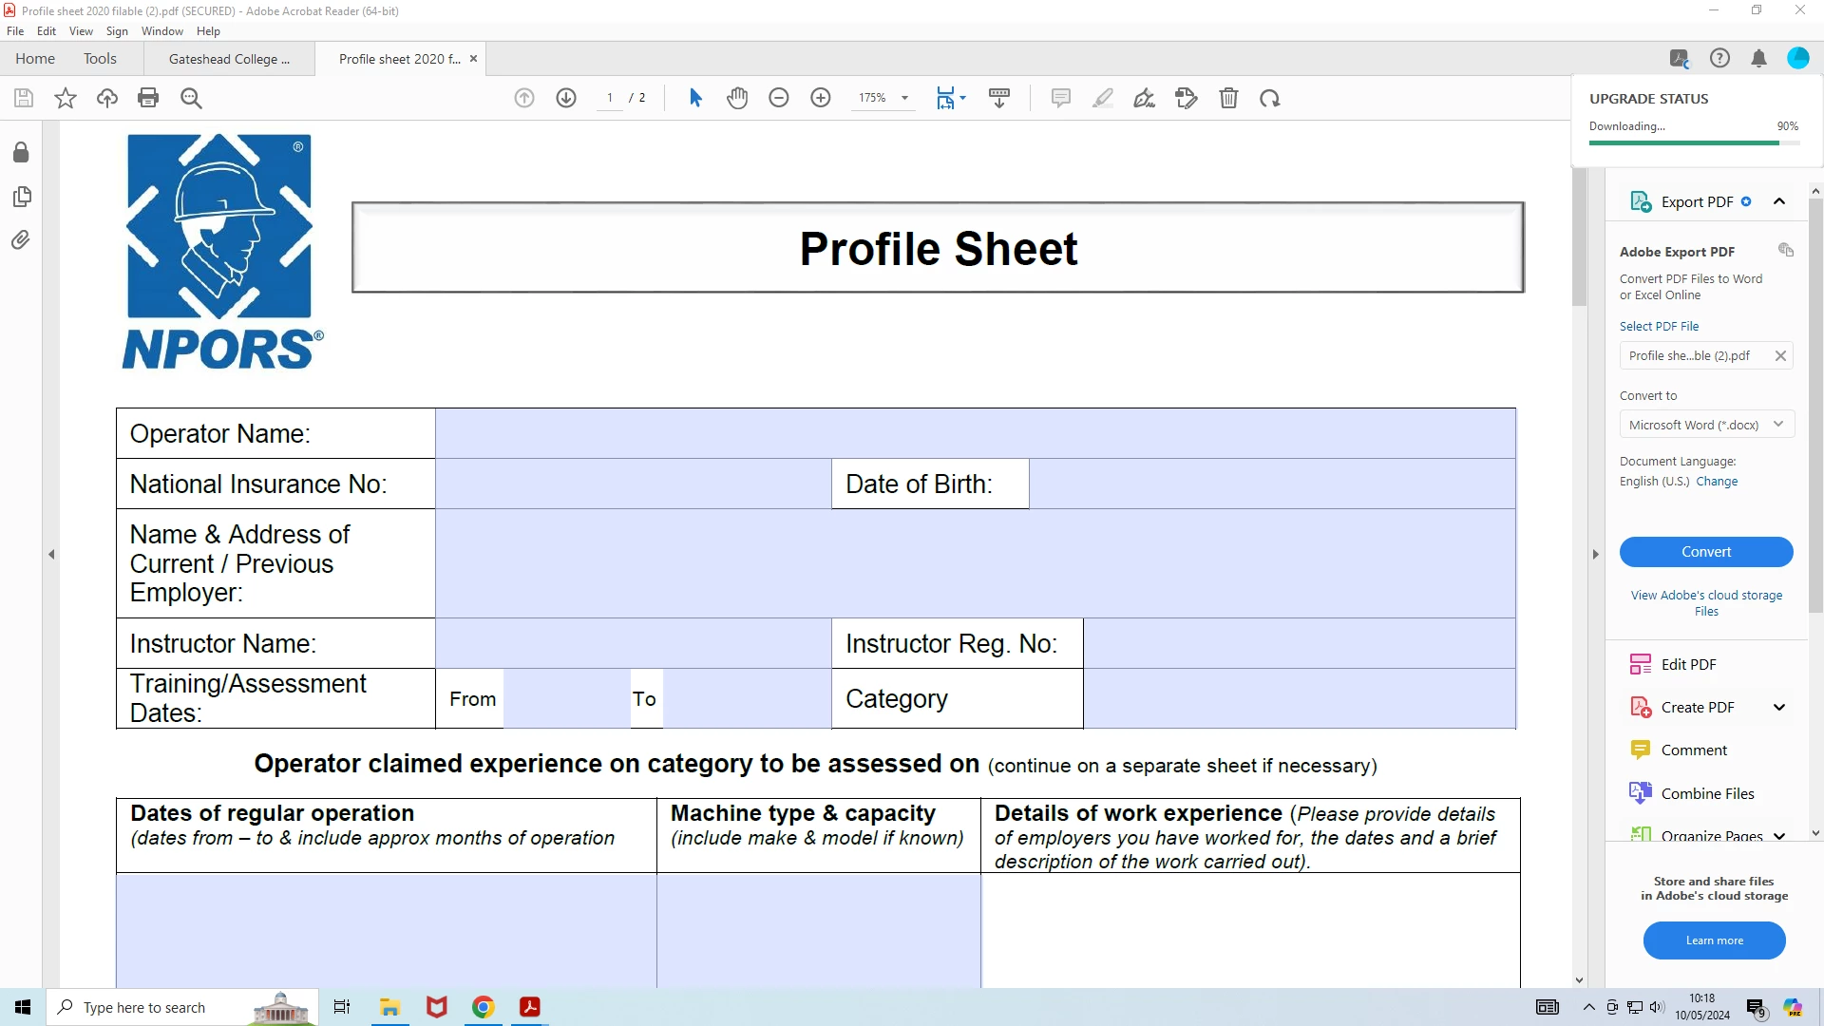The image size is (1824, 1026).
Task: Open the 175% zoom level dropdown
Action: click(x=904, y=98)
